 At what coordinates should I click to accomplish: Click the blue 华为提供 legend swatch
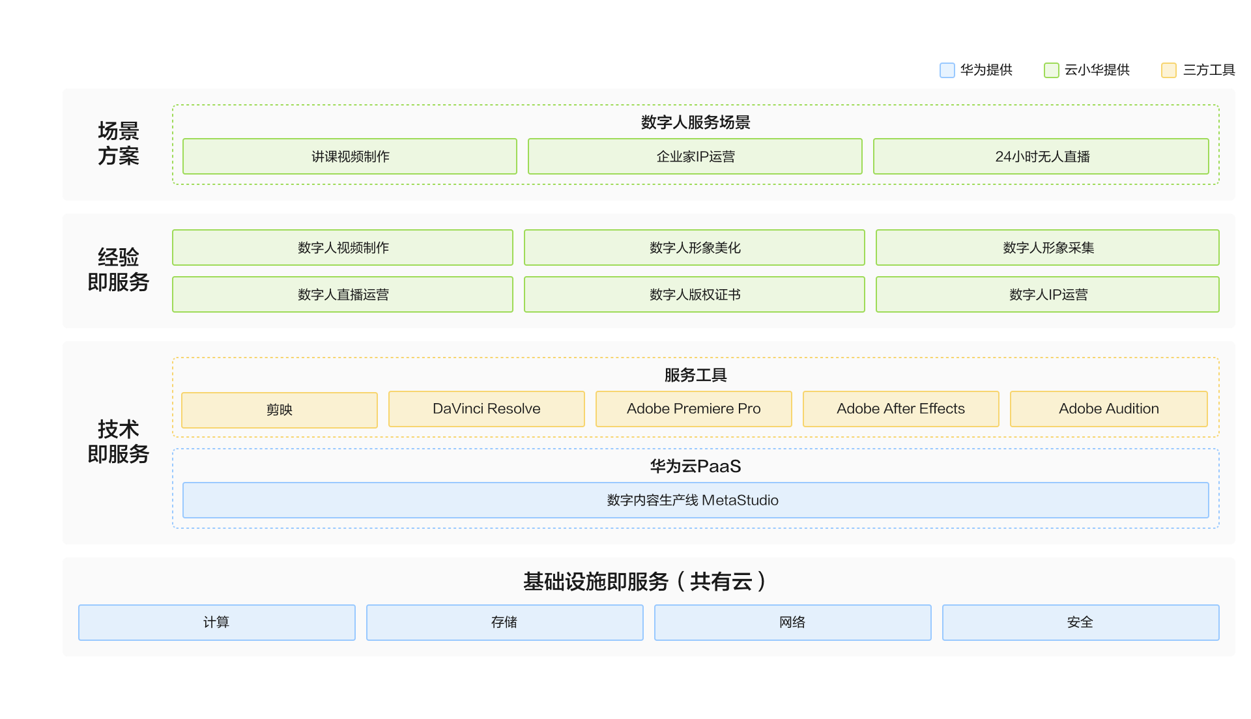pyautogui.click(x=947, y=70)
